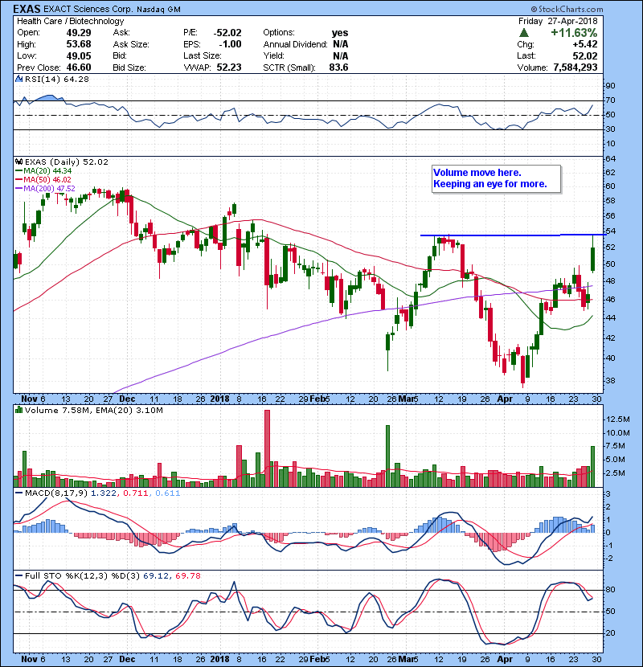The height and width of the screenshot is (667, 643).
Task: Click the date Friday 27-Apr-2018
Action: pos(558,21)
